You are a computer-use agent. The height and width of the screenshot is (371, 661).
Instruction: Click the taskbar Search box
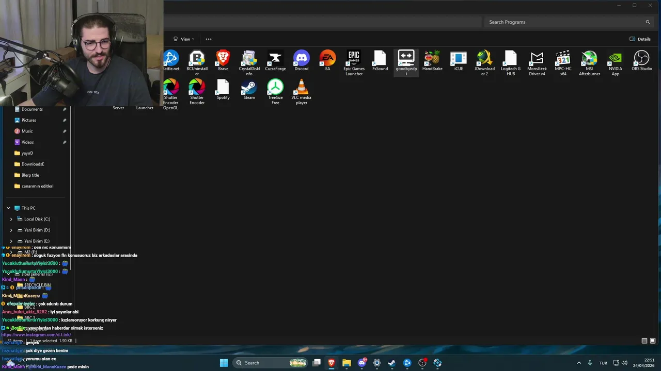pos(271,363)
